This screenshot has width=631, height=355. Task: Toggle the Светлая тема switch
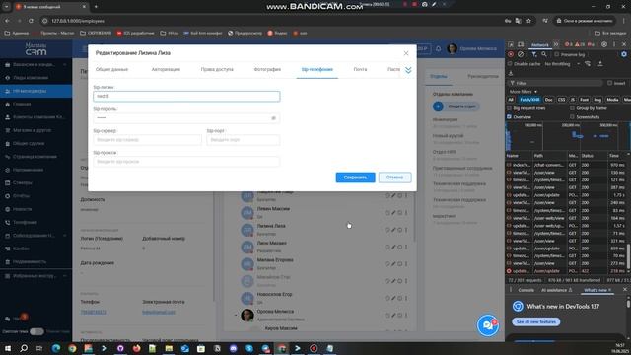click(36, 331)
